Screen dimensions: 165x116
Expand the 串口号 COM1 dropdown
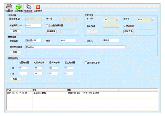117,19
